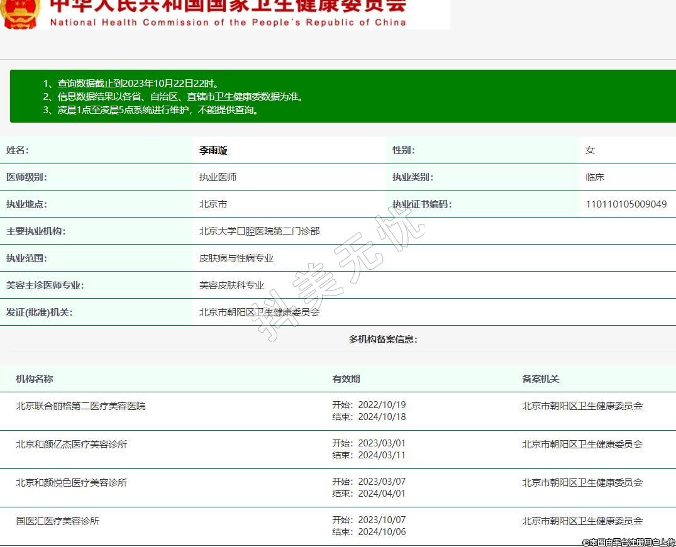Select the 临床 practice category value
The image size is (676, 547).
click(x=594, y=177)
